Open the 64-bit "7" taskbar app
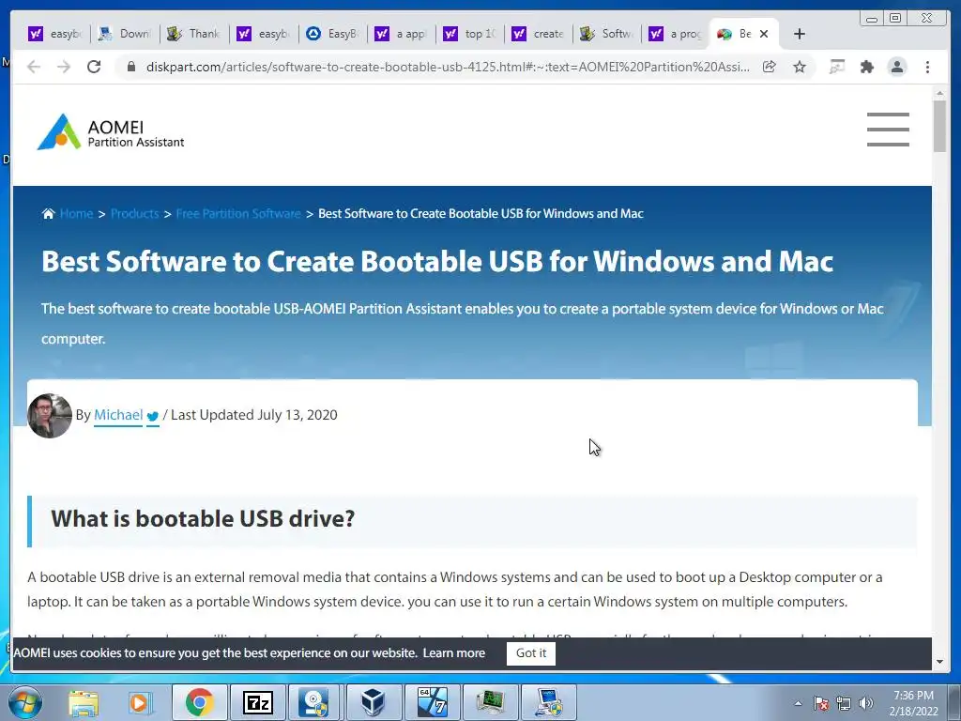Image resolution: width=961 pixels, height=721 pixels. (432, 702)
